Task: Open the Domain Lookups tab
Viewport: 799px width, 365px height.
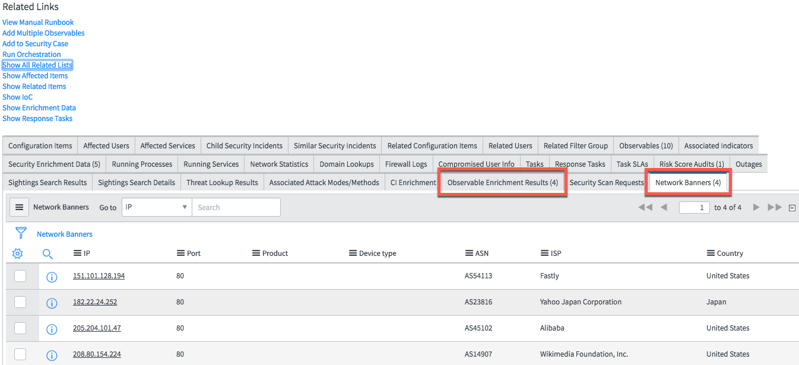Action: point(347,164)
